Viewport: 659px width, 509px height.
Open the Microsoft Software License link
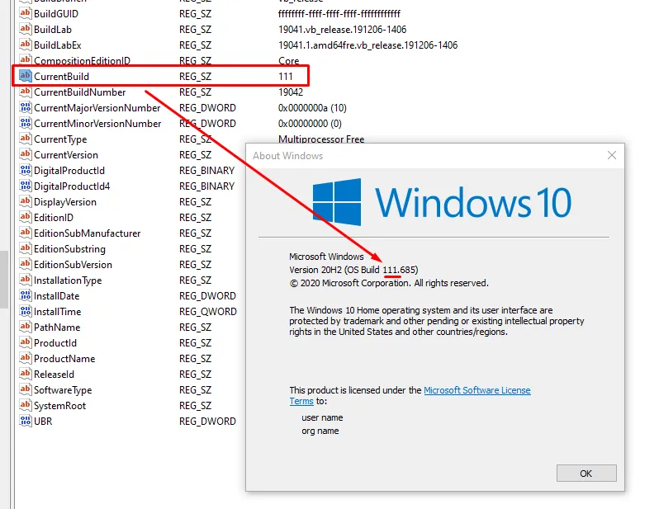pos(477,390)
